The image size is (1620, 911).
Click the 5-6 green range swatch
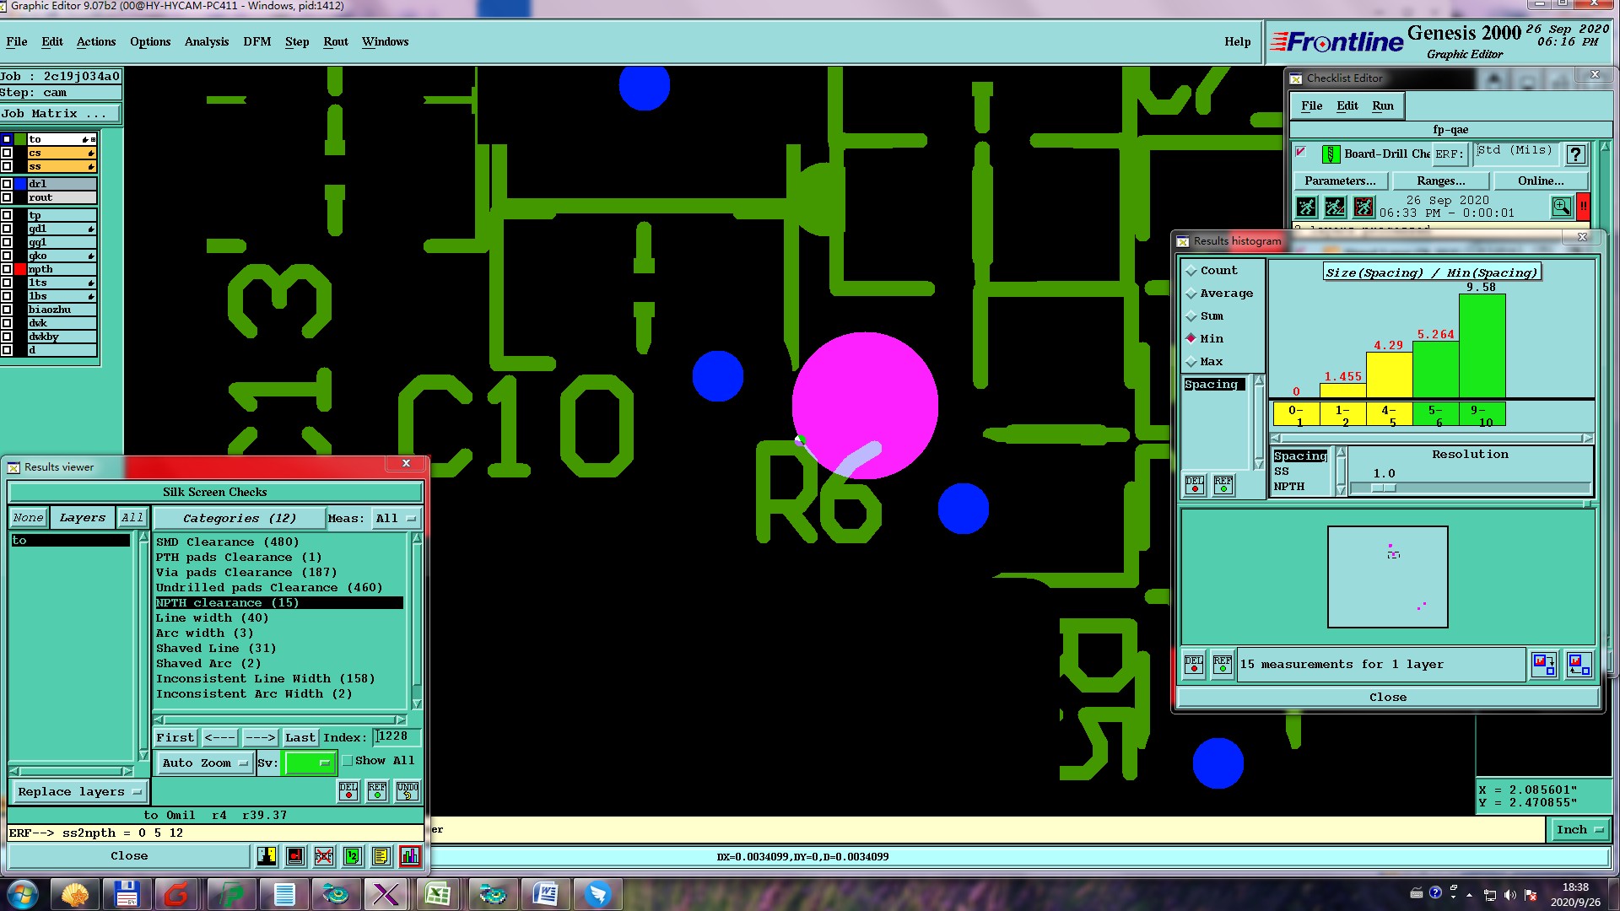click(1436, 415)
